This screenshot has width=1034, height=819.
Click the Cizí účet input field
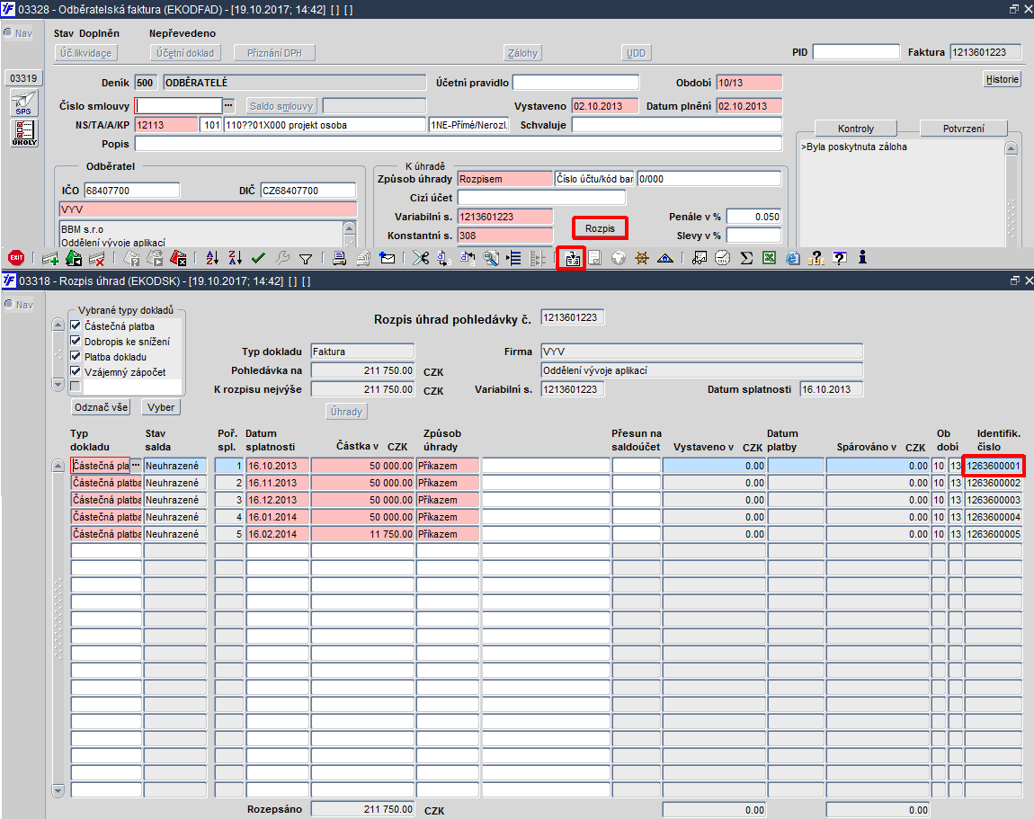click(541, 197)
